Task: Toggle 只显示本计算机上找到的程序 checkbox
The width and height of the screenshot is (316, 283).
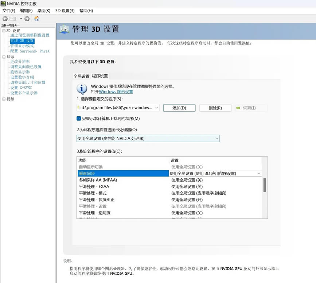Action: [x=79, y=119]
